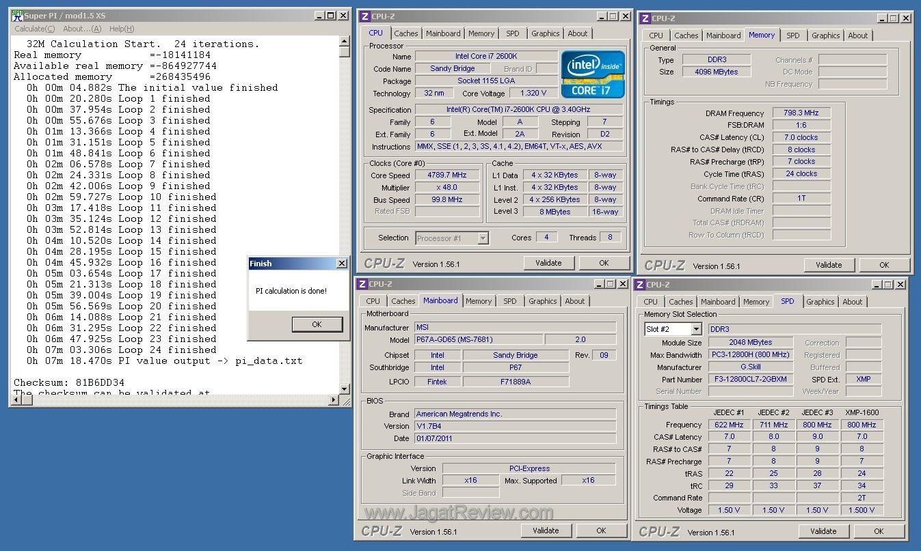Click OK button in CPU tab window
921x551 pixels.
point(603,263)
